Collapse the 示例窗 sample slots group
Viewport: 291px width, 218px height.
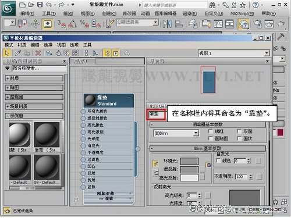[x=34, y=116]
